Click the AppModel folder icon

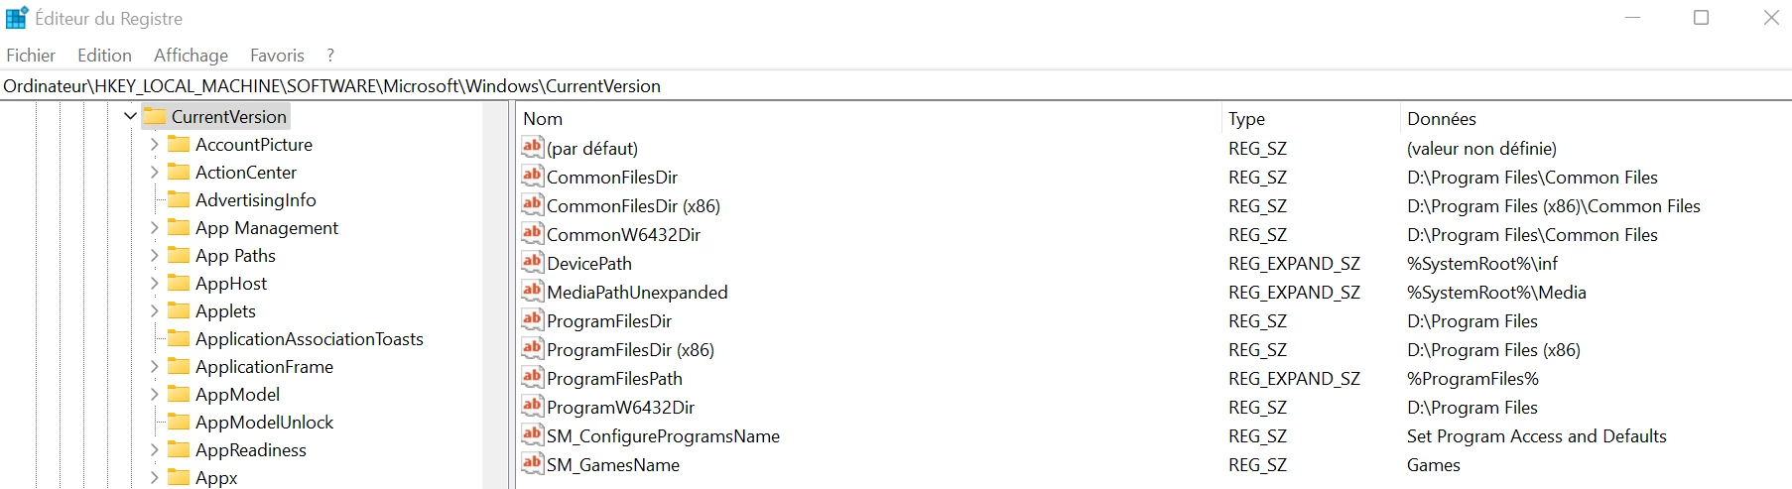(x=179, y=394)
